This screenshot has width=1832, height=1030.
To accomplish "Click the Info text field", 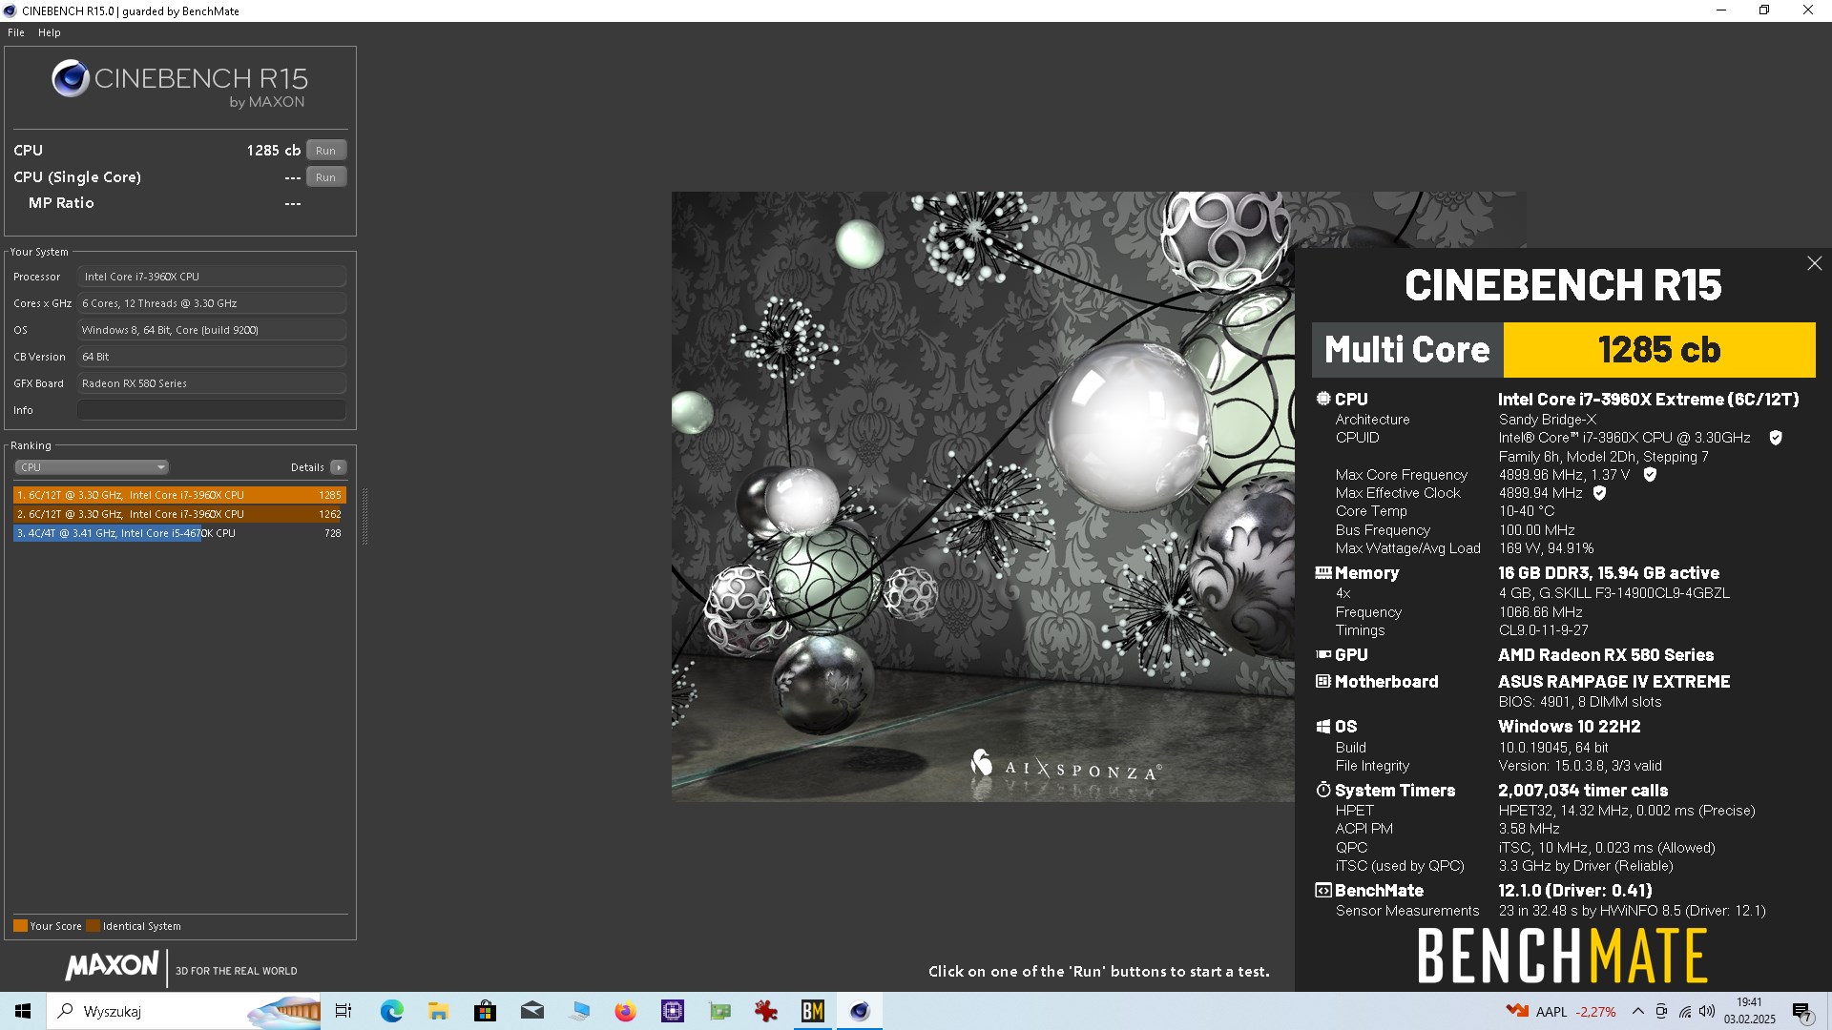I will click(212, 410).
